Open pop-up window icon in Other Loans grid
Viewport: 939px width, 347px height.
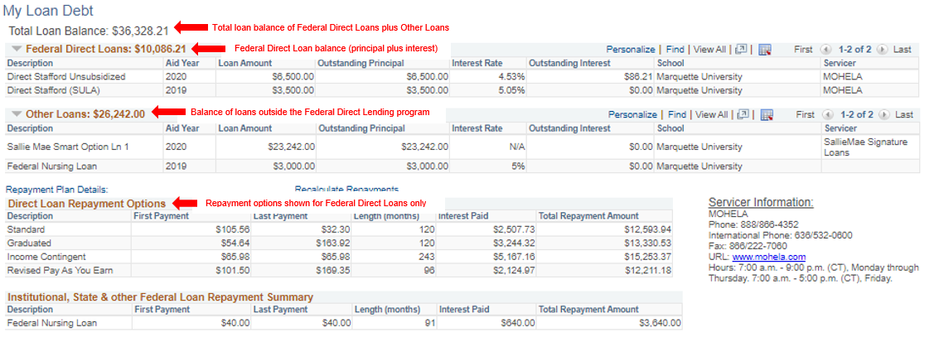click(x=743, y=115)
